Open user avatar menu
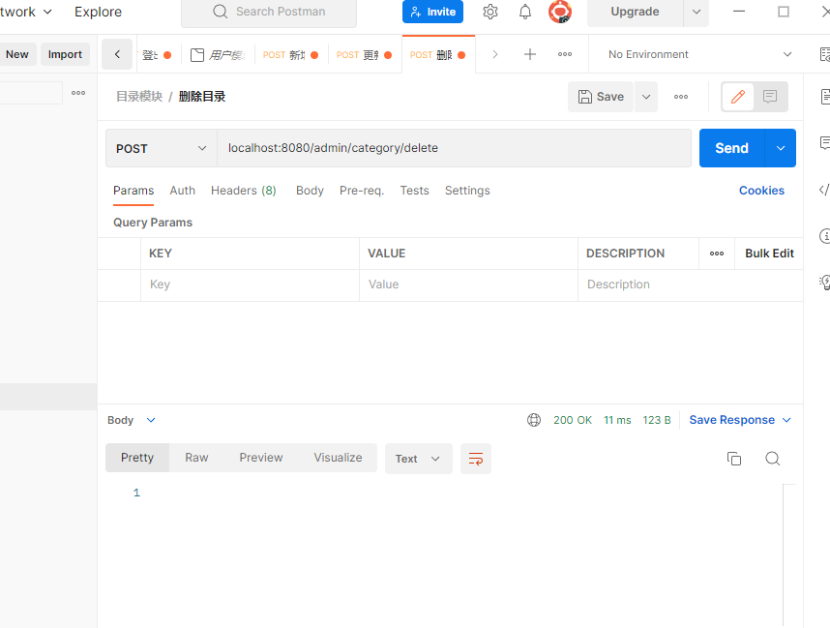The image size is (830, 628). click(560, 12)
